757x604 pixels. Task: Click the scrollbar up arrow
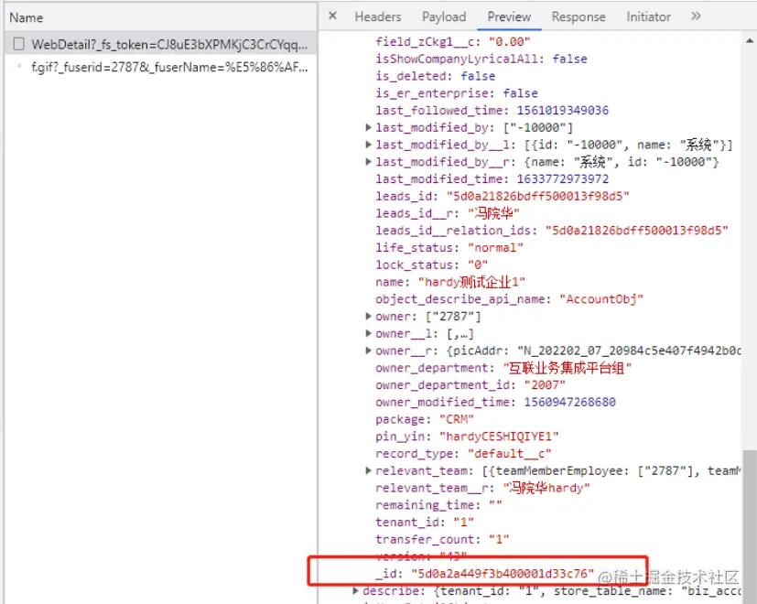pyautogui.click(x=750, y=41)
